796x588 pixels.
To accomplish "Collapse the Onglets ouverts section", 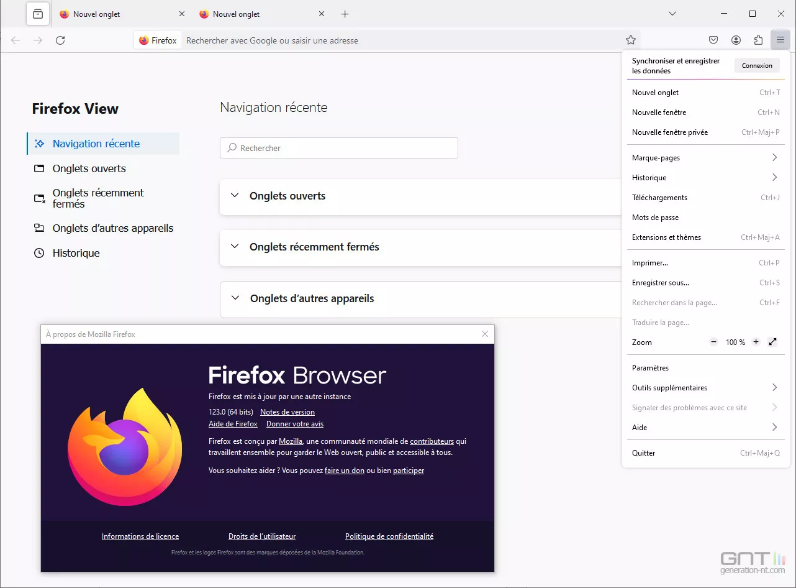I will click(235, 196).
